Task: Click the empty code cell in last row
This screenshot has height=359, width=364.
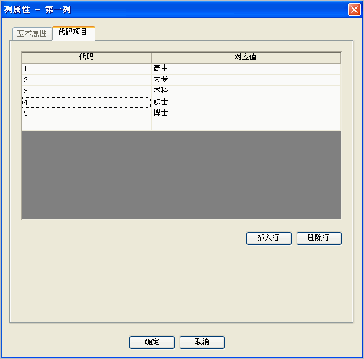Action: (87, 124)
